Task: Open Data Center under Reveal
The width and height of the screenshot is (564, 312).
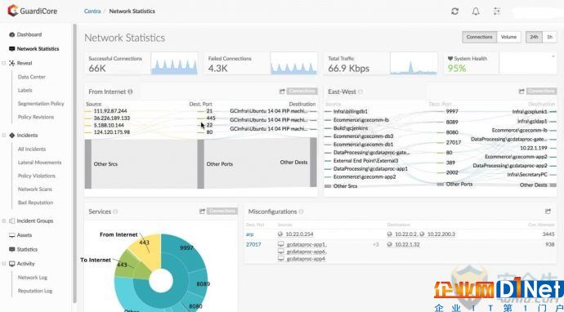Action: (x=32, y=77)
